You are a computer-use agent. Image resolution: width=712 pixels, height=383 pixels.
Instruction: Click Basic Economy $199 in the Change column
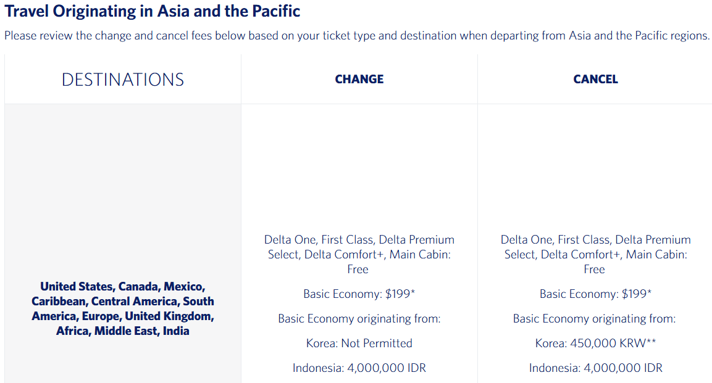point(359,294)
